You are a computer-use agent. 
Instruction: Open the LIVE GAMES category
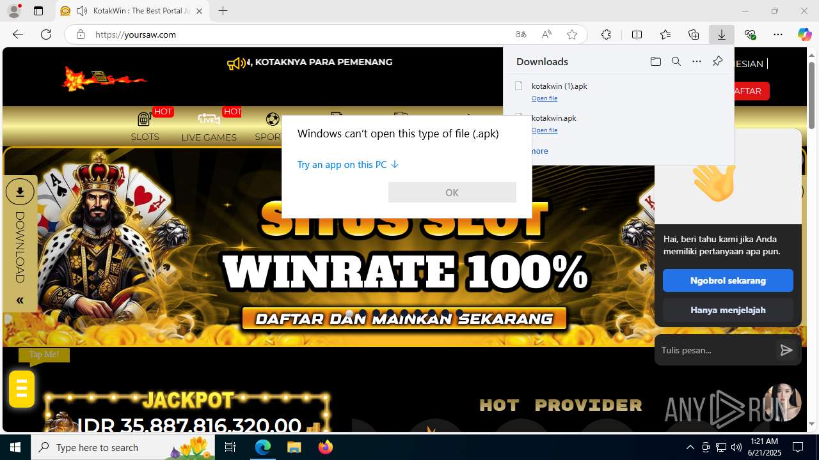point(209,126)
